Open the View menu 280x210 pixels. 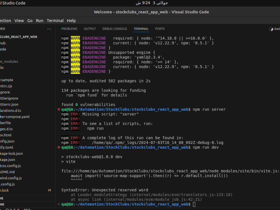19,21
